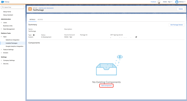This screenshot has height=101, width=187.
Task: Click the Add Component link
Action: pos(106,86)
